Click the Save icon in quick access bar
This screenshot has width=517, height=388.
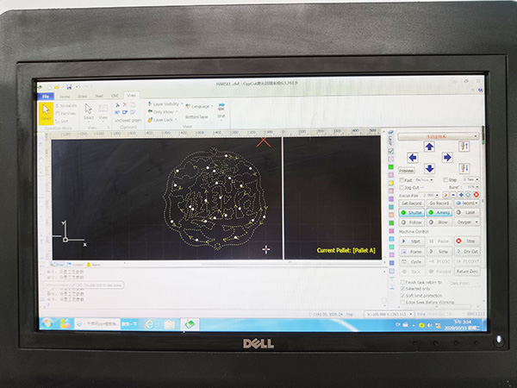(x=69, y=87)
